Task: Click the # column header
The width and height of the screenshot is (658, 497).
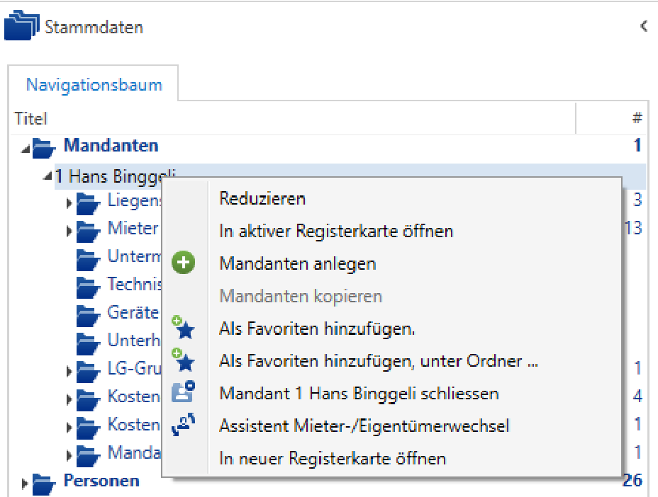Action: coord(637,118)
